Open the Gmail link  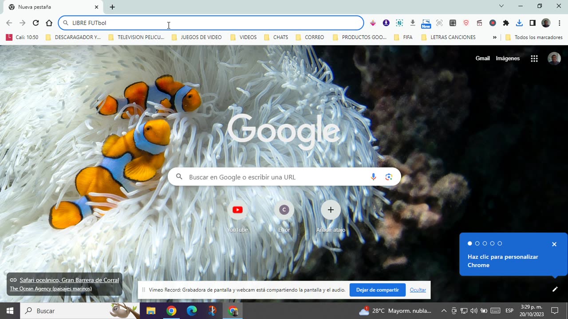click(x=482, y=58)
